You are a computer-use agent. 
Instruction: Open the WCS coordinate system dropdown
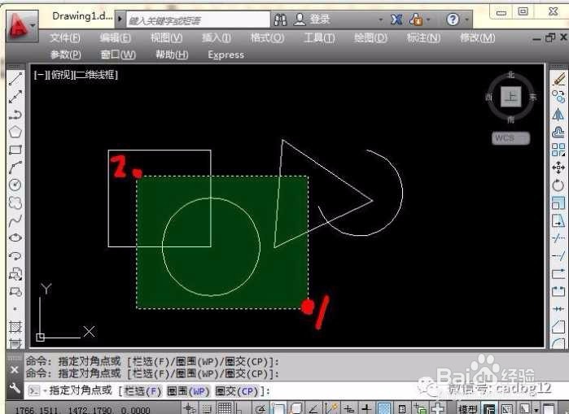coord(511,138)
